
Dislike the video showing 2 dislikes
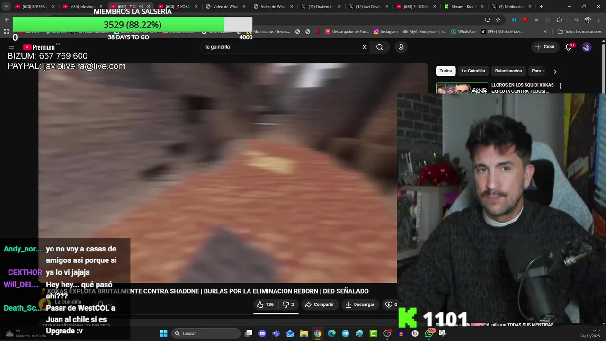pos(289,305)
